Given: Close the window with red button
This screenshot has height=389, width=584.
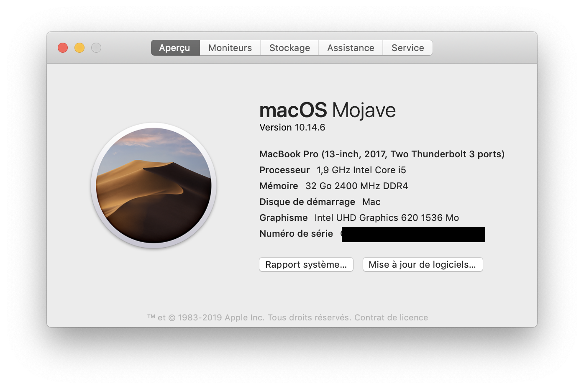Looking at the screenshot, I should click(x=63, y=48).
